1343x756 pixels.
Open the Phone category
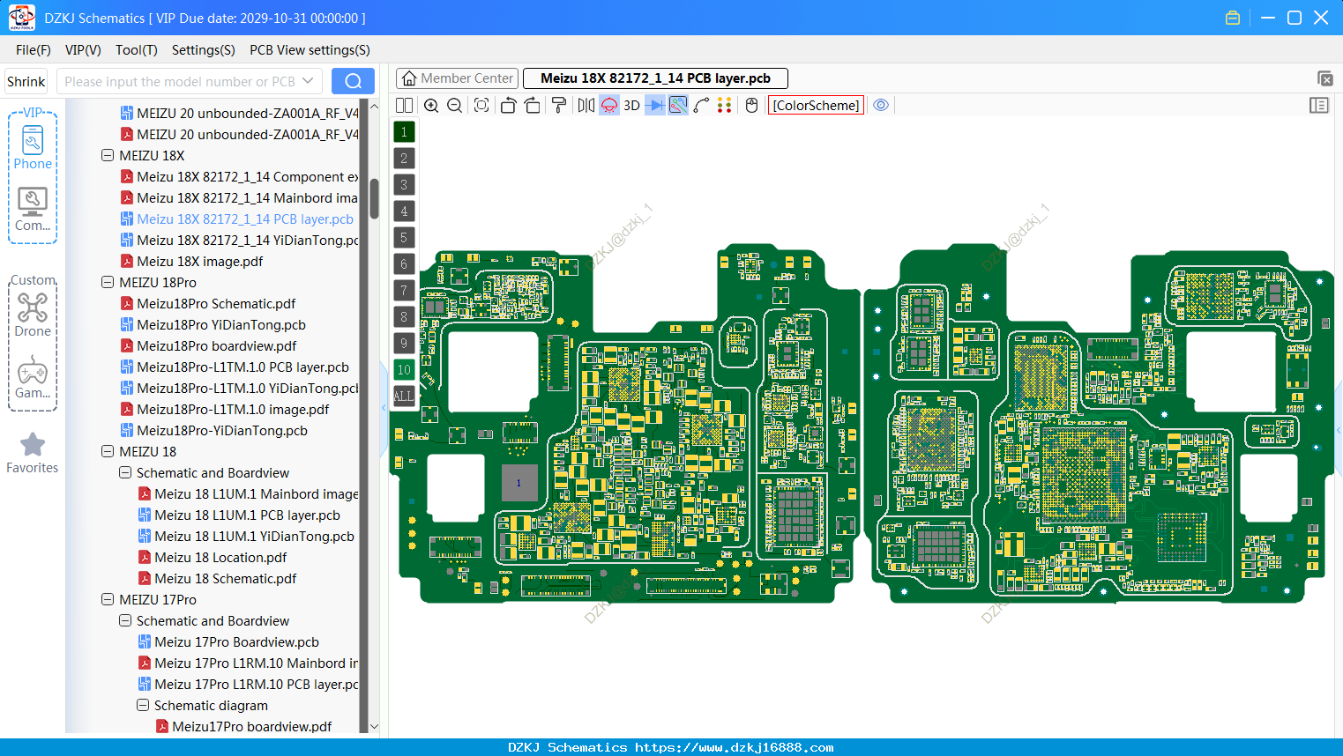point(33,148)
